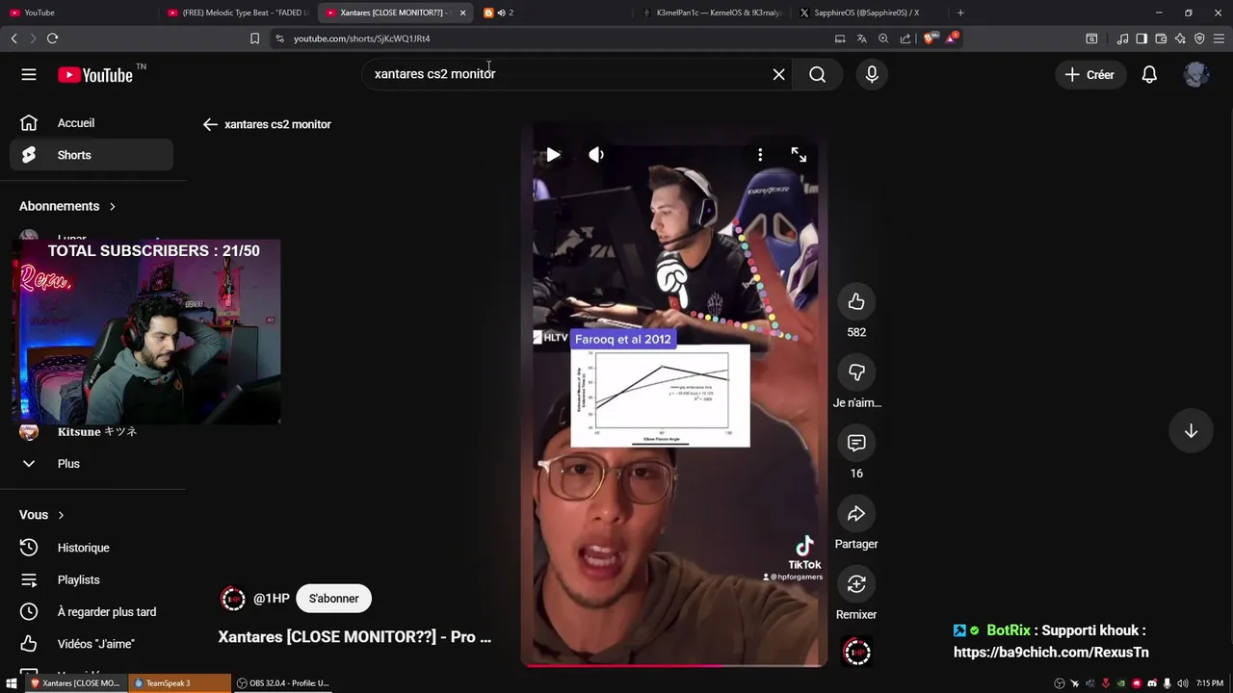Open Leo AI sparkle icon
This screenshot has height=693, width=1233.
[1180, 38]
